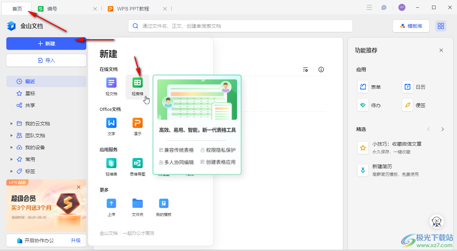Image resolution: width=457 pixels, height=251 pixels.
Task: Click the 上传 upload icon
Action: [x=111, y=203]
